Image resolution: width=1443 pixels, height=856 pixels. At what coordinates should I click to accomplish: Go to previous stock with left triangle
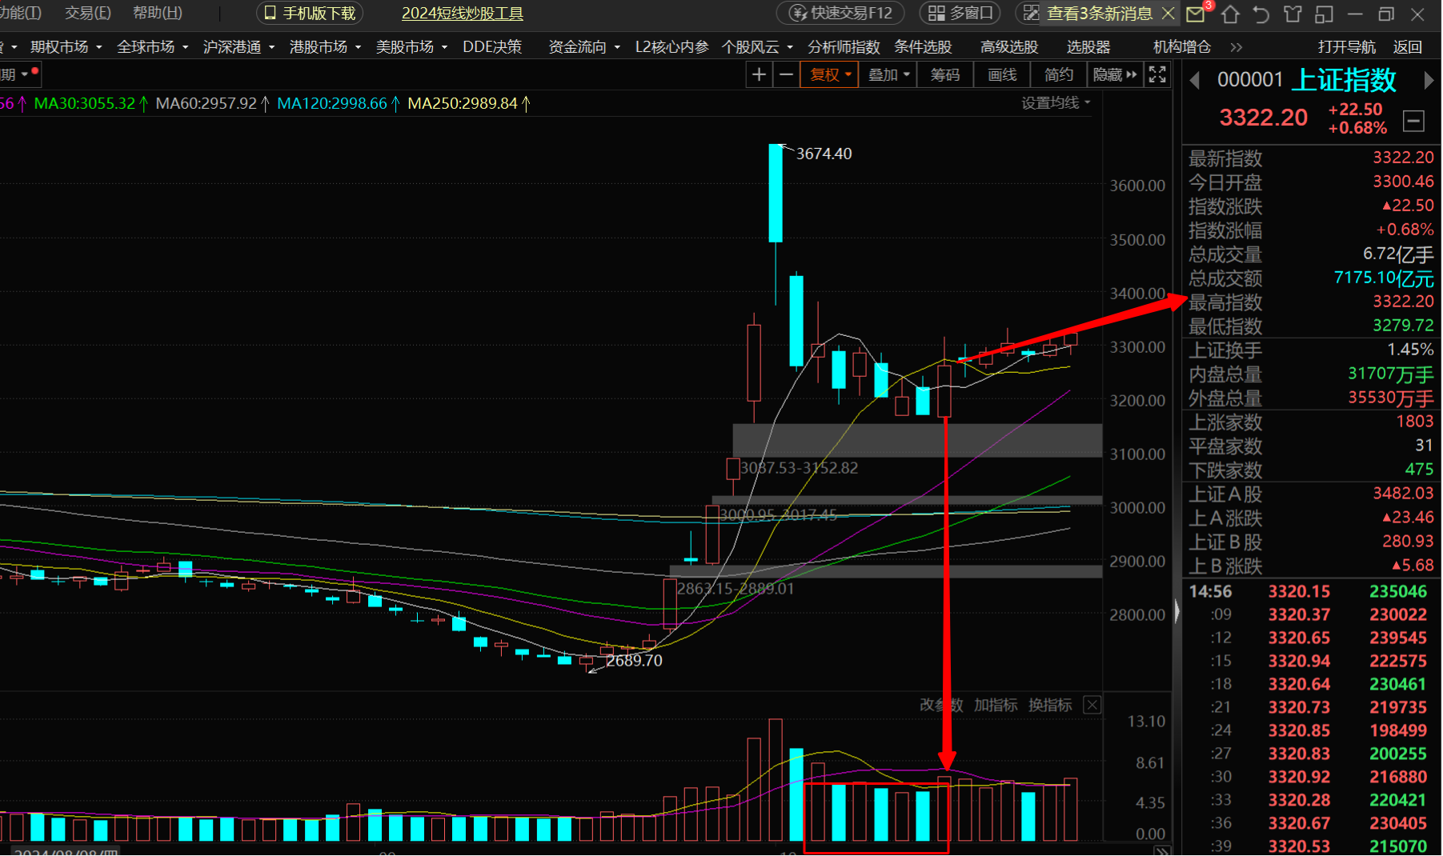[1195, 81]
